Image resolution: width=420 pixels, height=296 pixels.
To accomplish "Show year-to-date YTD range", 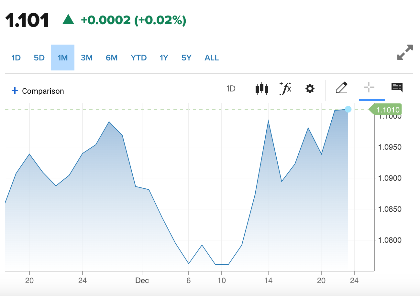I will (x=139, y=58).
